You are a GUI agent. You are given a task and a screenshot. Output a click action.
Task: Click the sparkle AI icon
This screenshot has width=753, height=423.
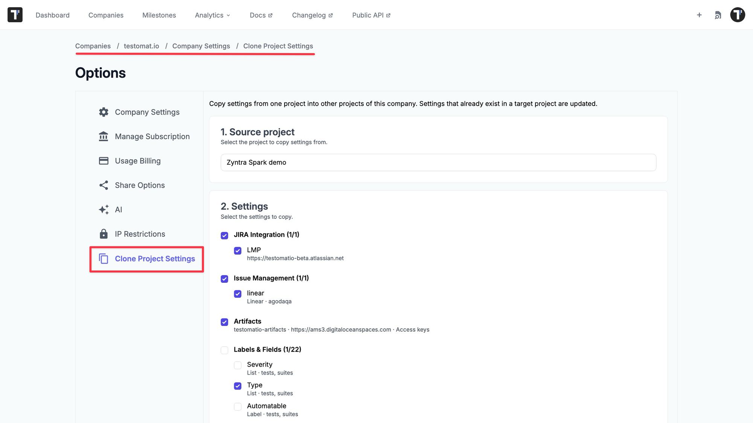tap(104, 209)
